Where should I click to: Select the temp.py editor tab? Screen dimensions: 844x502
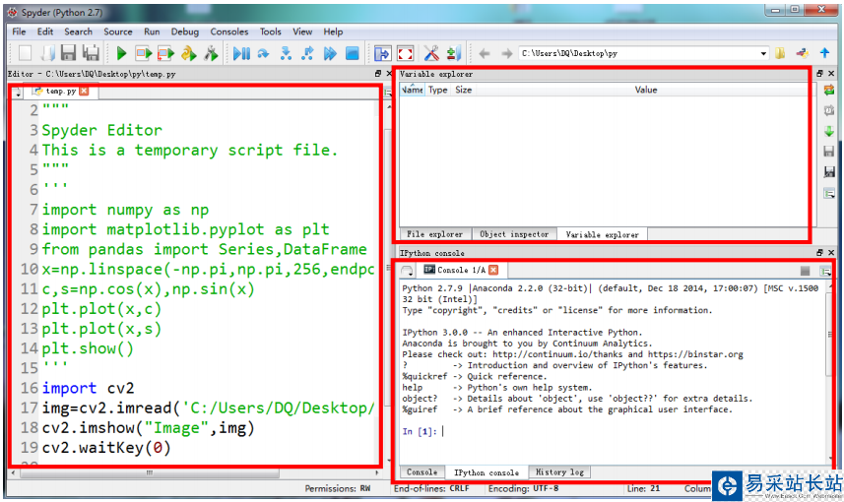coord(60,92)
